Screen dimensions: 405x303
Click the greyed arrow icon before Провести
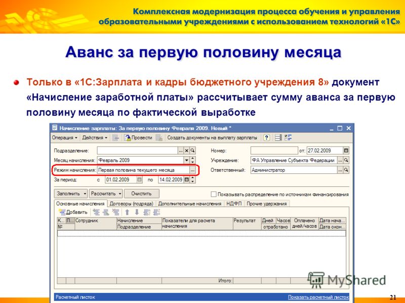click(116, 138)
